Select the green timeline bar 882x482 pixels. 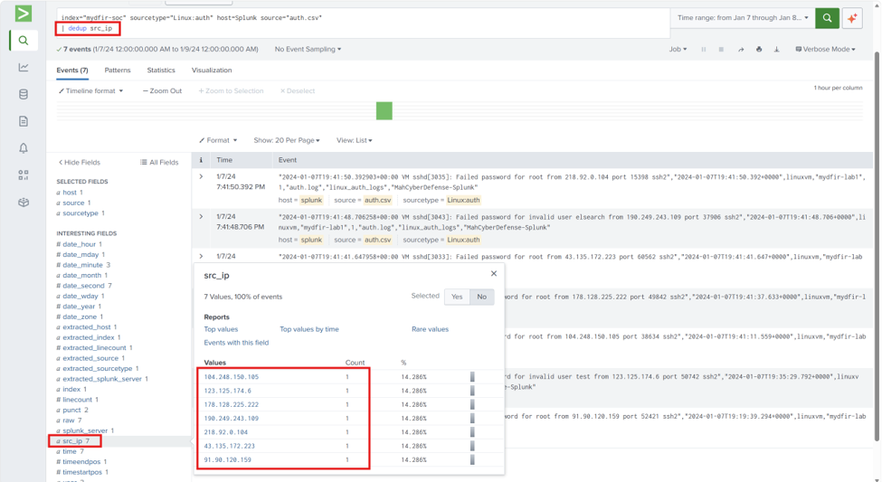384,111
